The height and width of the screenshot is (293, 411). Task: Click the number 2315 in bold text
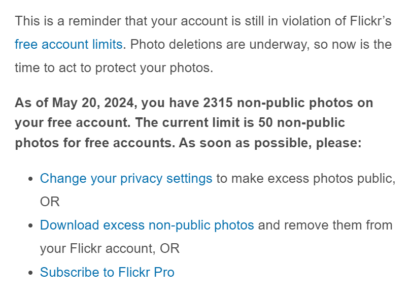[218, 103]
